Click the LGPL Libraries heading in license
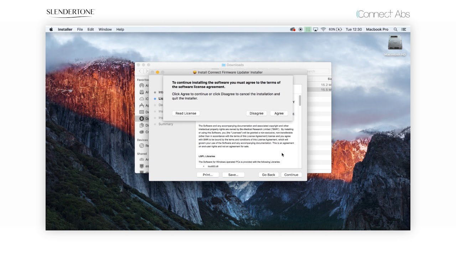Viewport: 456px width, 256px height. coord(207,156)
